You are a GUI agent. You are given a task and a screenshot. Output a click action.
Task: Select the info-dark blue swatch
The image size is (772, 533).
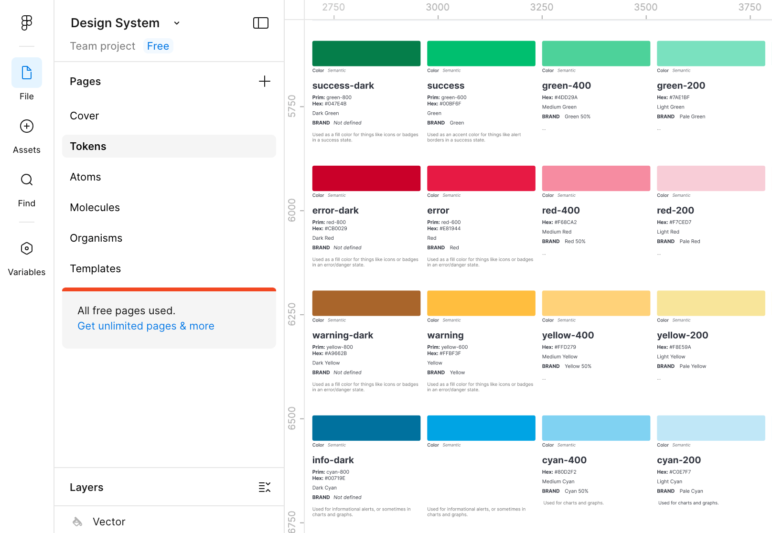[366, 428]
